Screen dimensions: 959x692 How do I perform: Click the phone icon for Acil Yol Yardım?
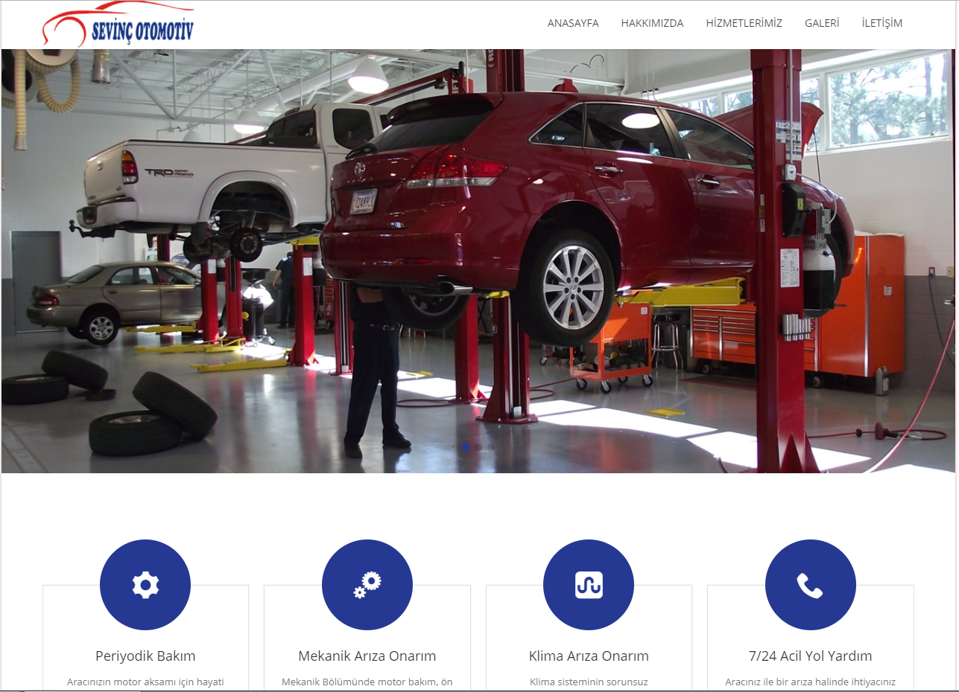810,585
